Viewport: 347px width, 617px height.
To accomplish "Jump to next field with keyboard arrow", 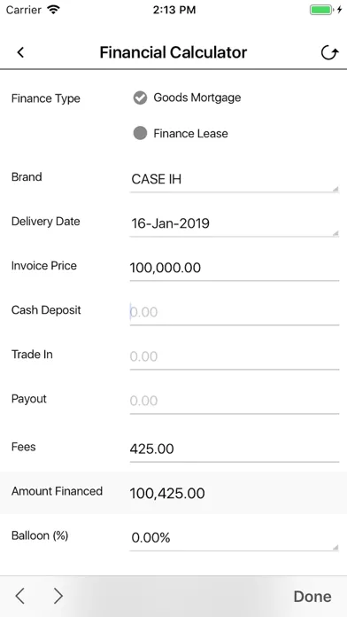I will tap(58, 596).
